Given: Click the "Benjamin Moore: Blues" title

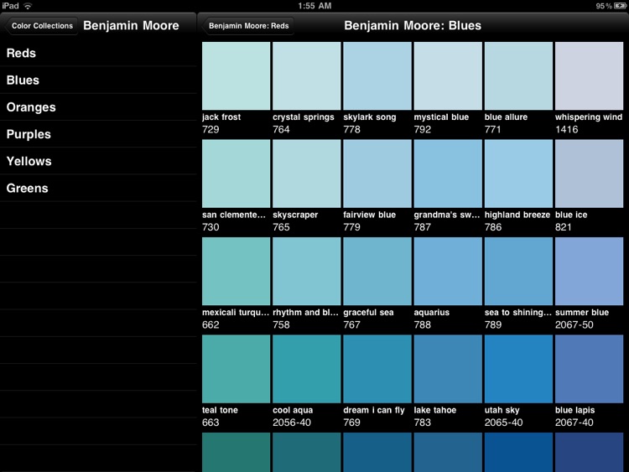Looking at the screenshot, I should [x=413, y=26].
